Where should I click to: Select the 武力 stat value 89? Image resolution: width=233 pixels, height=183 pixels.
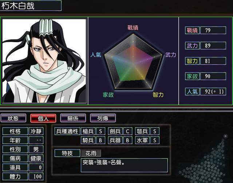point(213,46)
